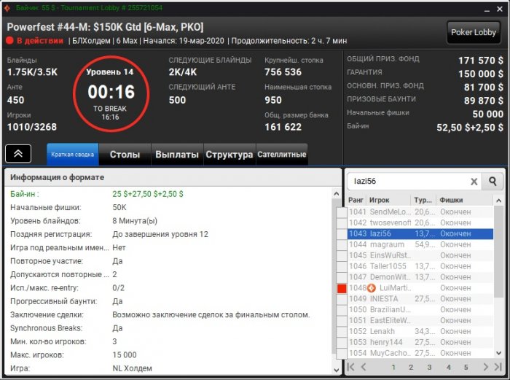Click the Крупнейш. стопка value 756 536
Screen dimensions: 510x380
click(x=283, y=72)
